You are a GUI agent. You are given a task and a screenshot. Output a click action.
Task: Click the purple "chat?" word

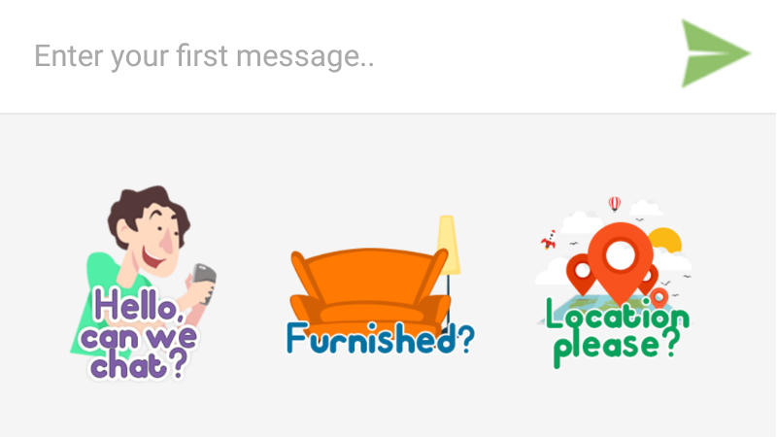[139, 365]
